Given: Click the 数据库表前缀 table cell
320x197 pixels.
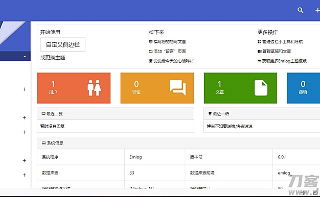Looking at the screenshot, I should pos(229,173).
